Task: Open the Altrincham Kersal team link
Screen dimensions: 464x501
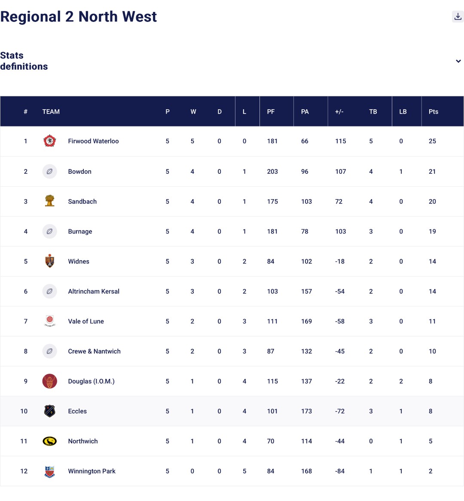Action: pos(94,291)
